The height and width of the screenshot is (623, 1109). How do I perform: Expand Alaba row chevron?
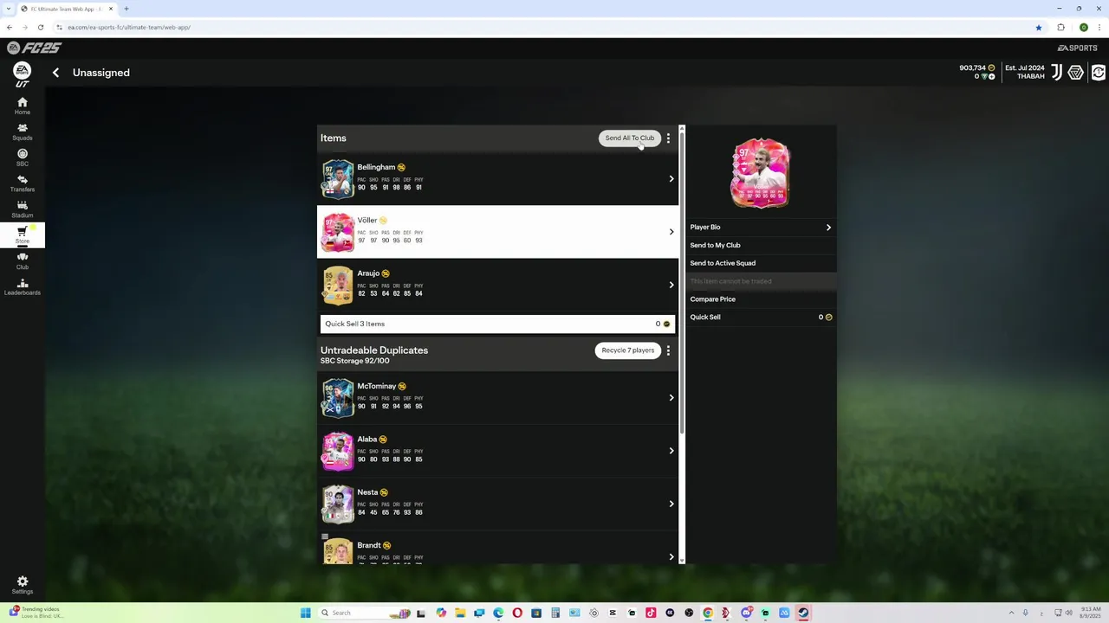tap(671, 451)
